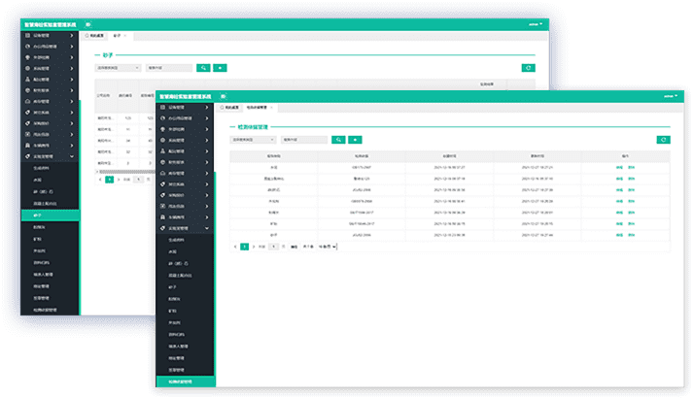Image resolution: width=693 pixels, height=398 pixels.
Task: Click the search content input field in the front window
Action: point(303,140)
